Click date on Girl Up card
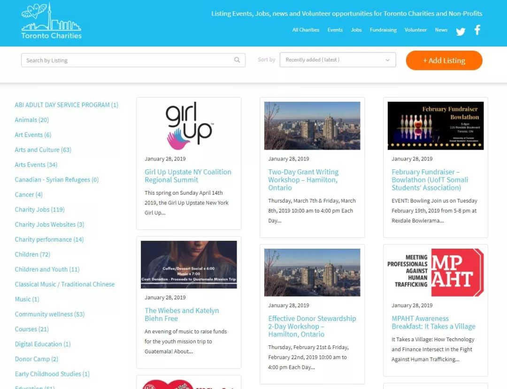Viewport: 507px width, 389px height. tap(165, 159)
